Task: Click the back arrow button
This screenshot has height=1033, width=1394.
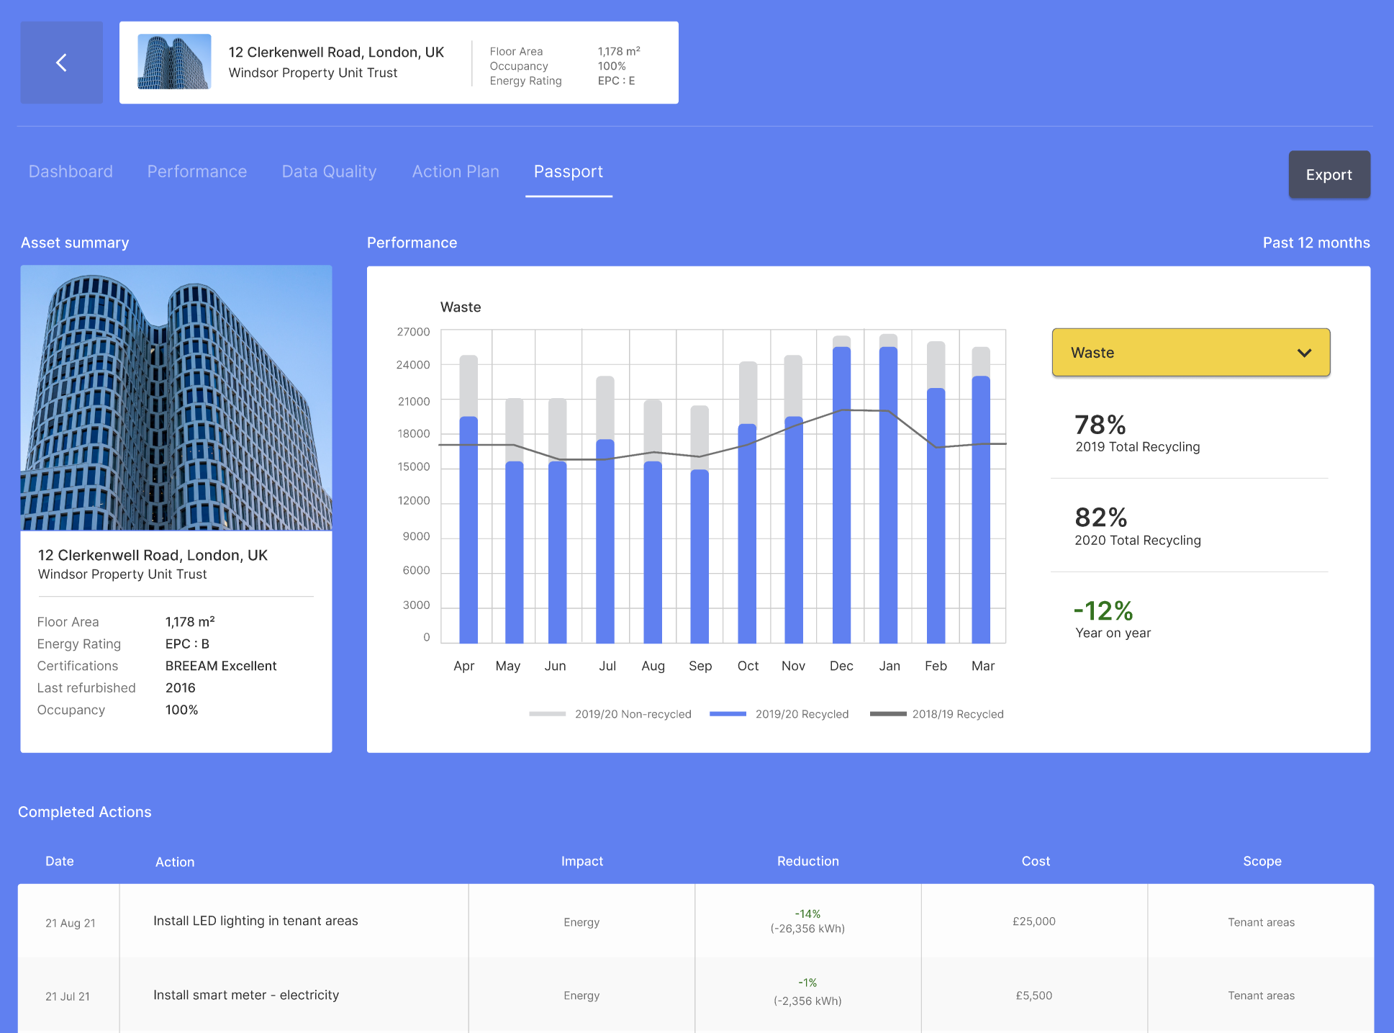Action: [61, 63]
